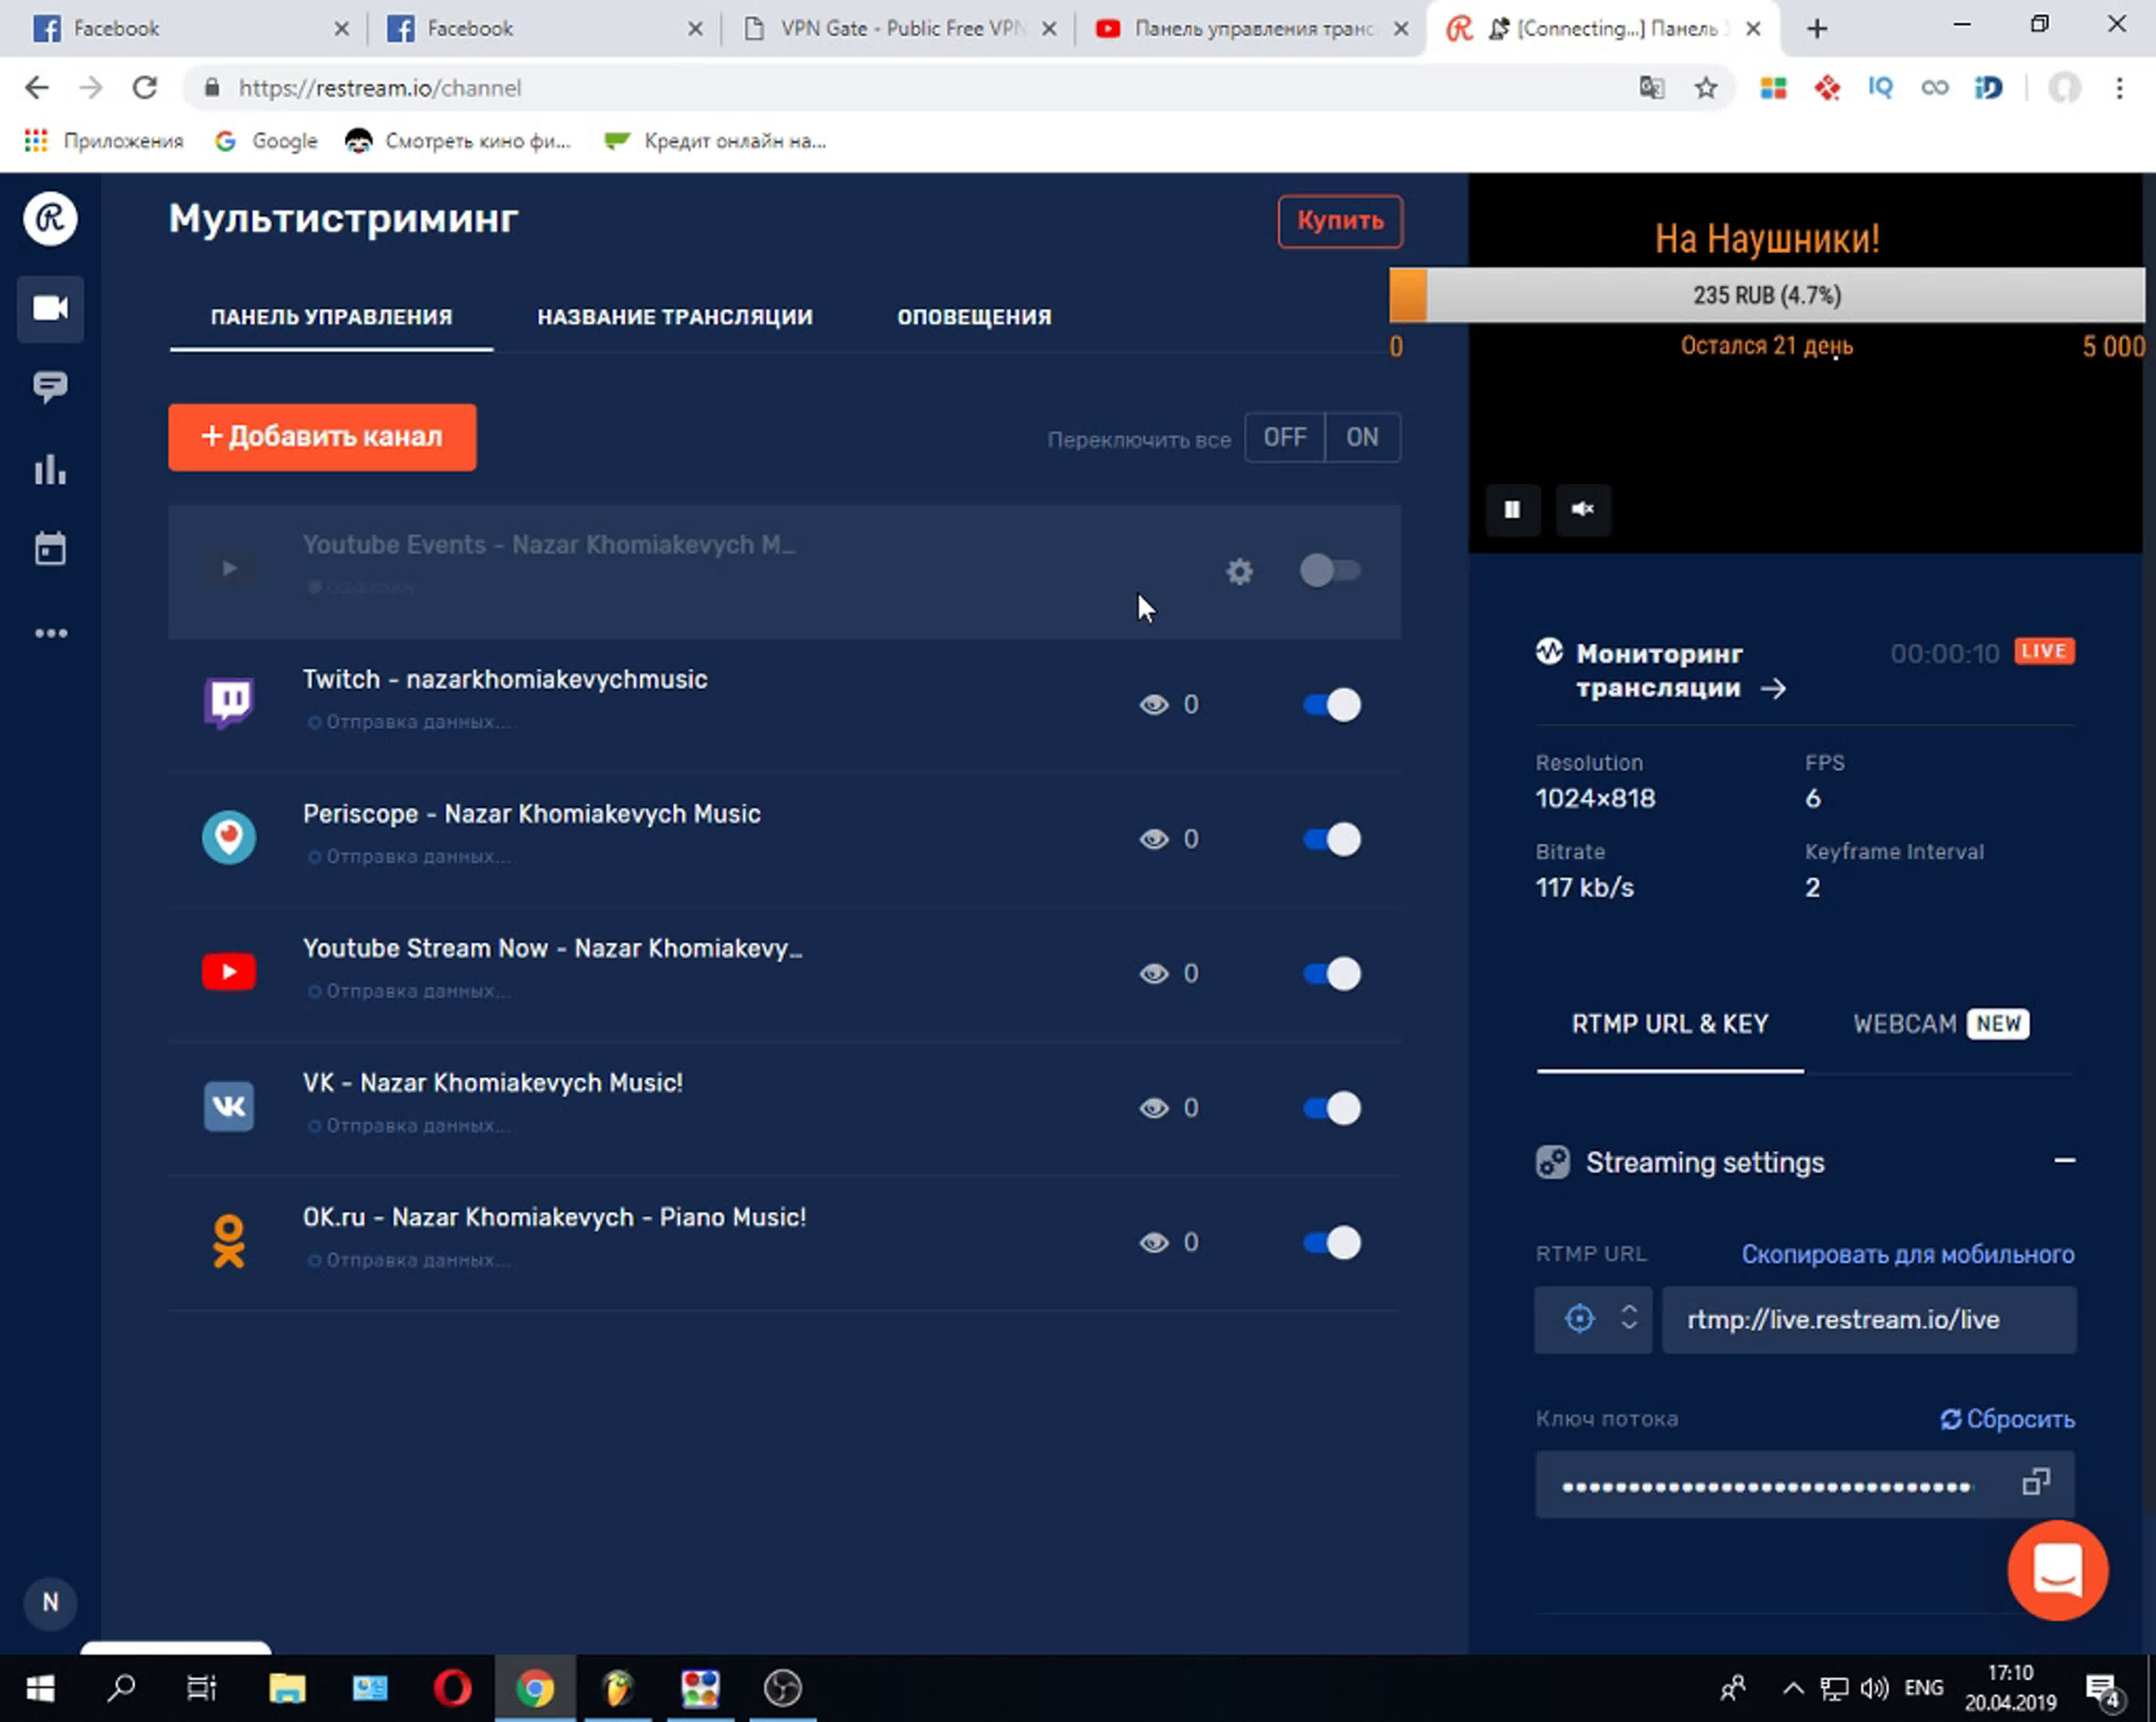The height and width of the screenshot is (1722, 2156).
Task: Open the Restream logo home icon
Action: point(50,218)
